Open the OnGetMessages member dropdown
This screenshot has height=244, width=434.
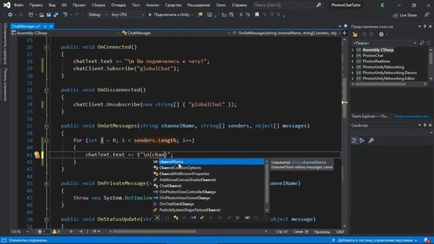pos(287,33)
